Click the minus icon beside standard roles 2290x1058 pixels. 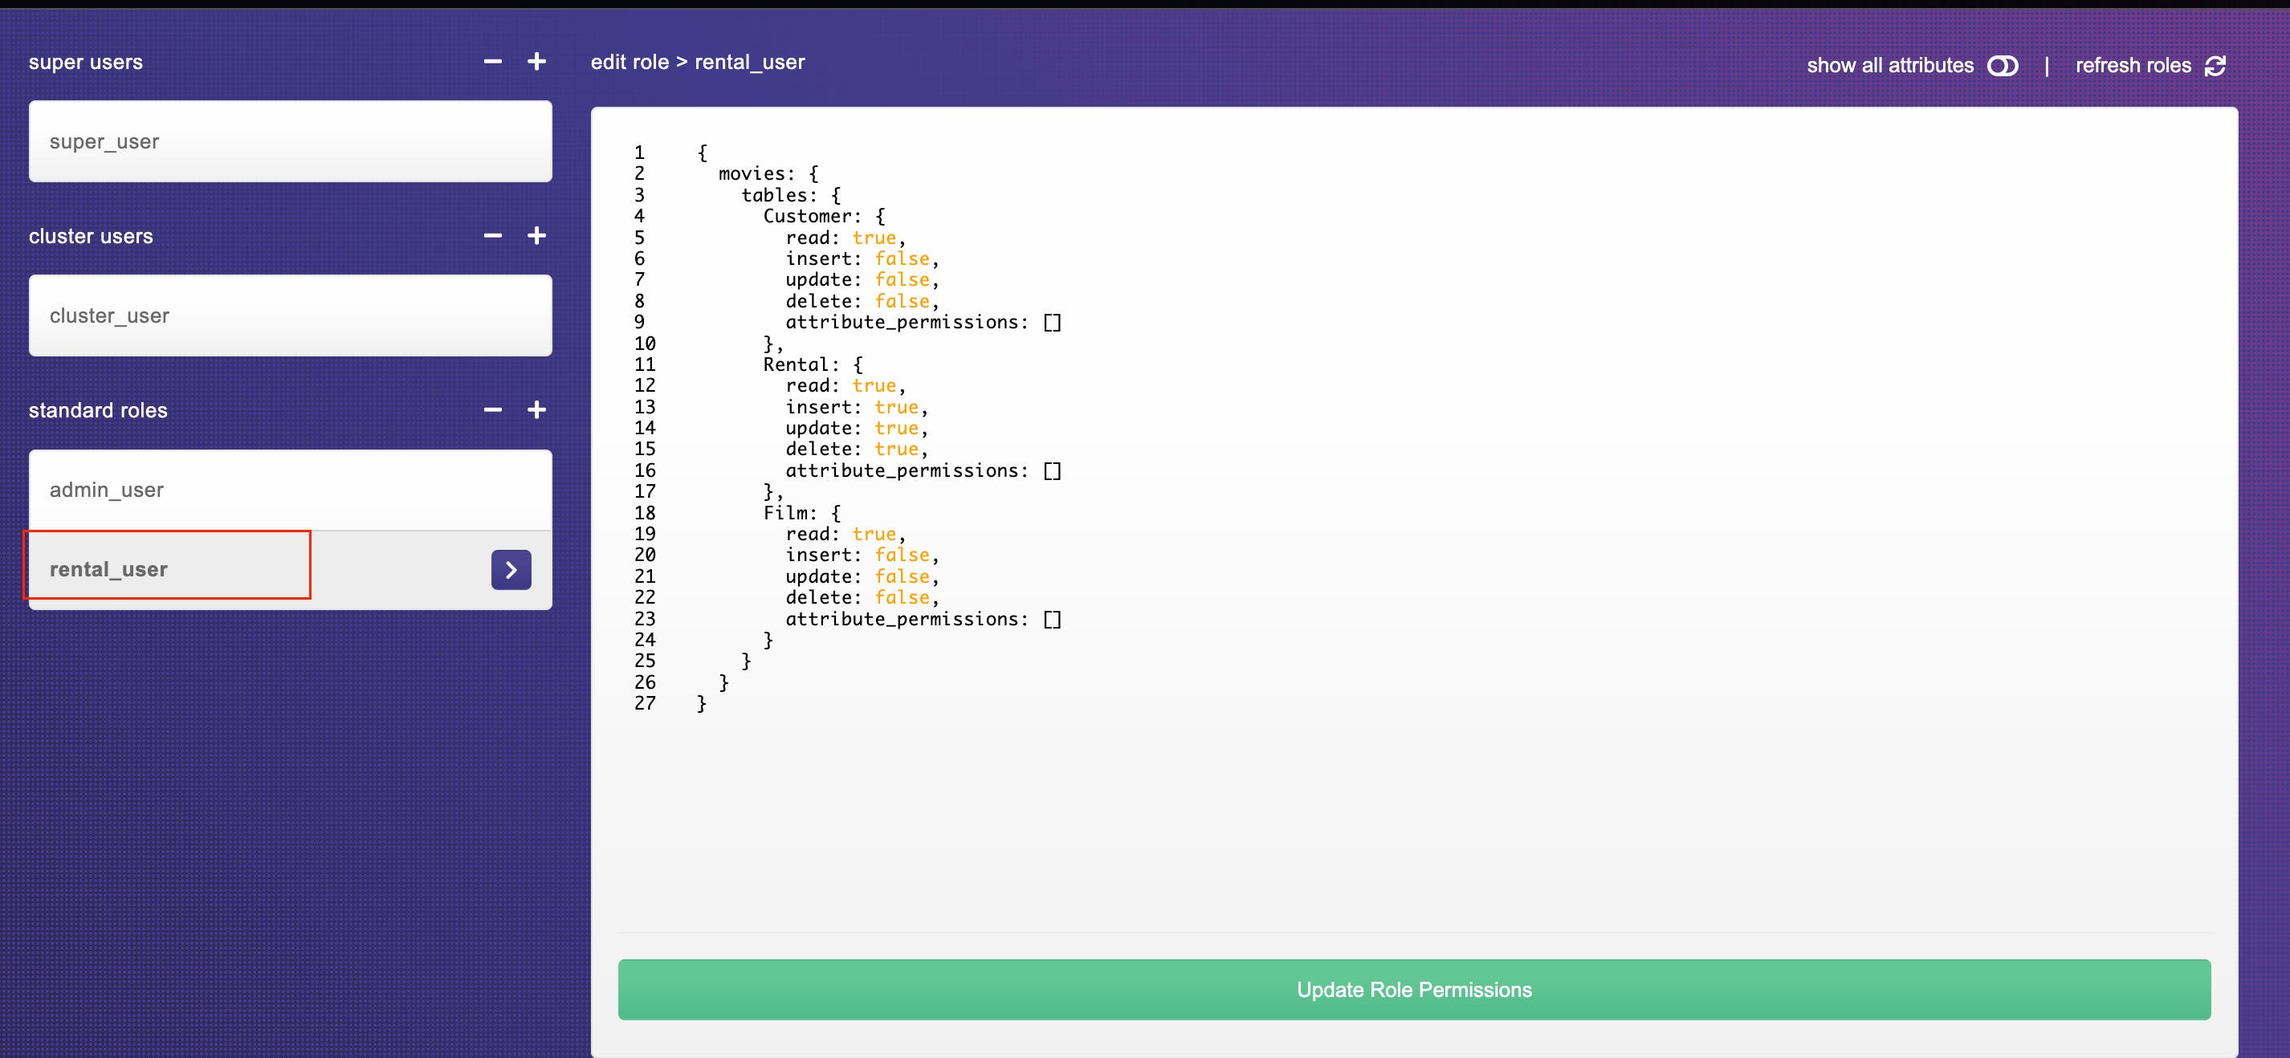pyautogui.click(x=492, y=410)
